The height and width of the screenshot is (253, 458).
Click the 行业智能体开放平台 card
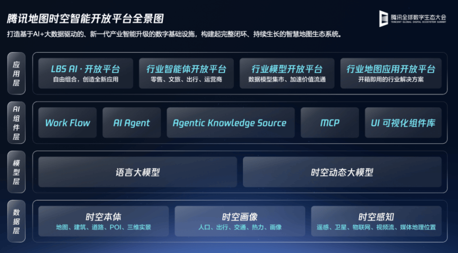[x=186, y=73]
